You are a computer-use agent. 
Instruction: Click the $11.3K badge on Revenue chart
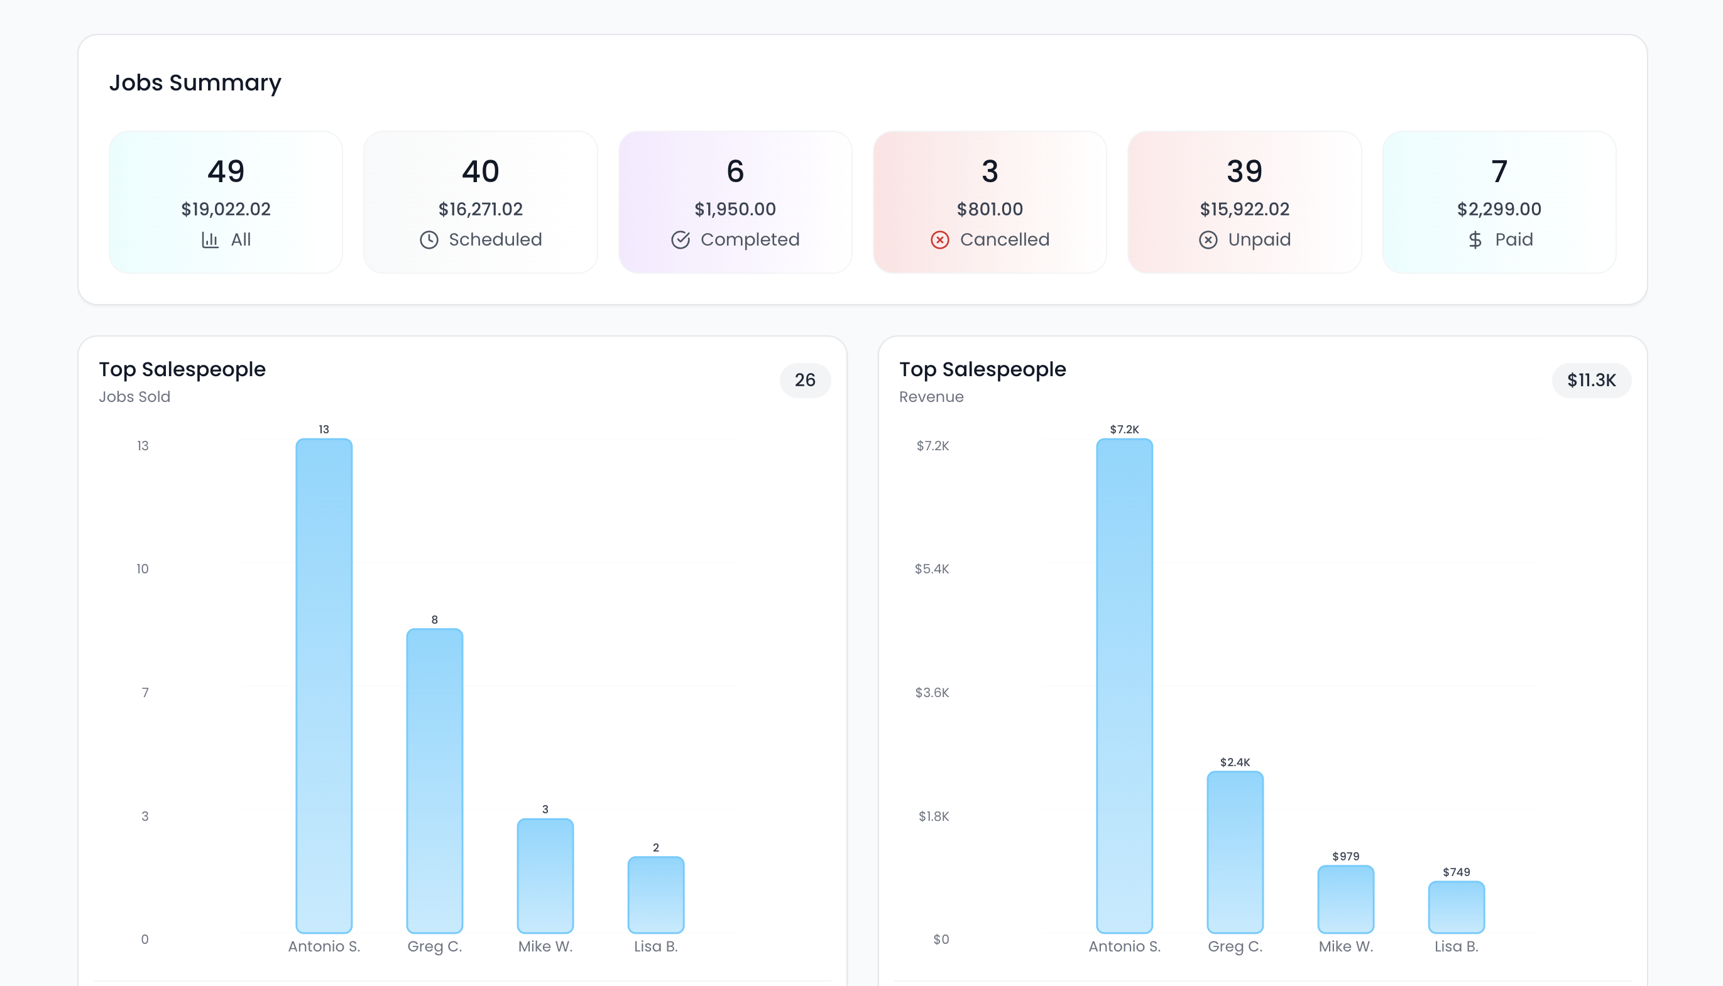click(1591, 381)
